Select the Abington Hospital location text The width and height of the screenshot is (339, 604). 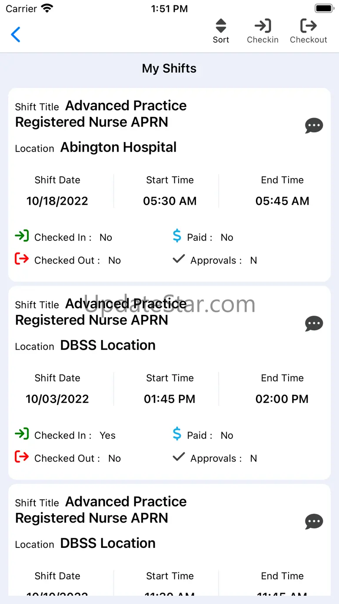click(x=118, y=147)
